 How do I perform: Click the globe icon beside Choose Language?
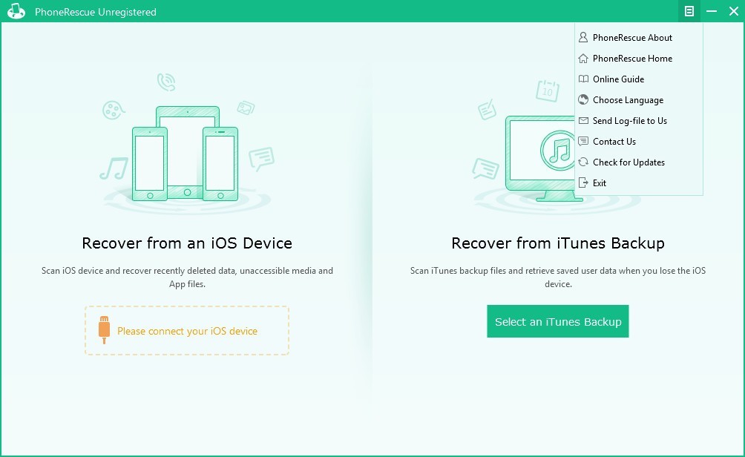584,99
